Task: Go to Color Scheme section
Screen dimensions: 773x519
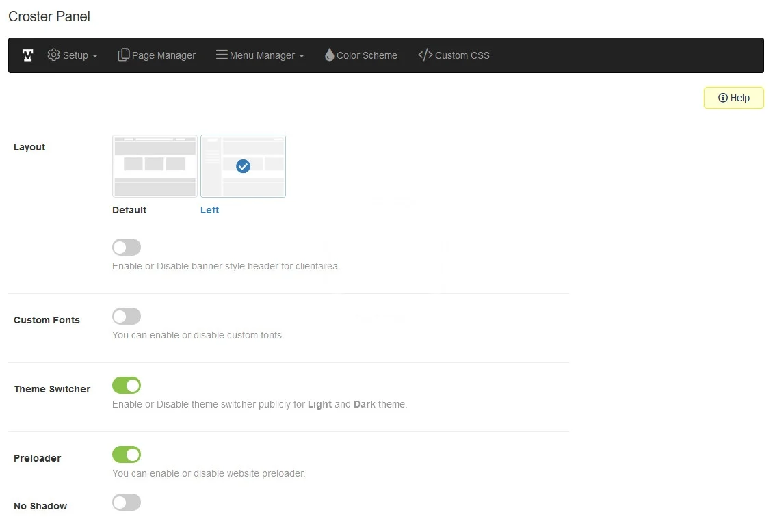Action: (x=367, y=55)
